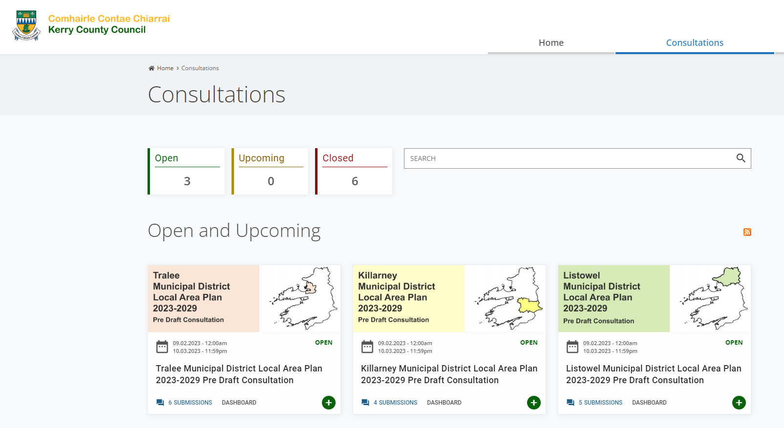Filter by Upcoming consultations tile
This screenshot has width=784, height=428.
pyautogui.click(x=270, y=171)
